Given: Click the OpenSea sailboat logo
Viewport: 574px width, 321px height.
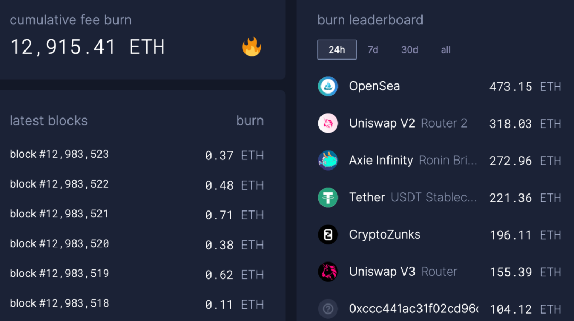Looking at the screenshot, I should click(328, 86).
